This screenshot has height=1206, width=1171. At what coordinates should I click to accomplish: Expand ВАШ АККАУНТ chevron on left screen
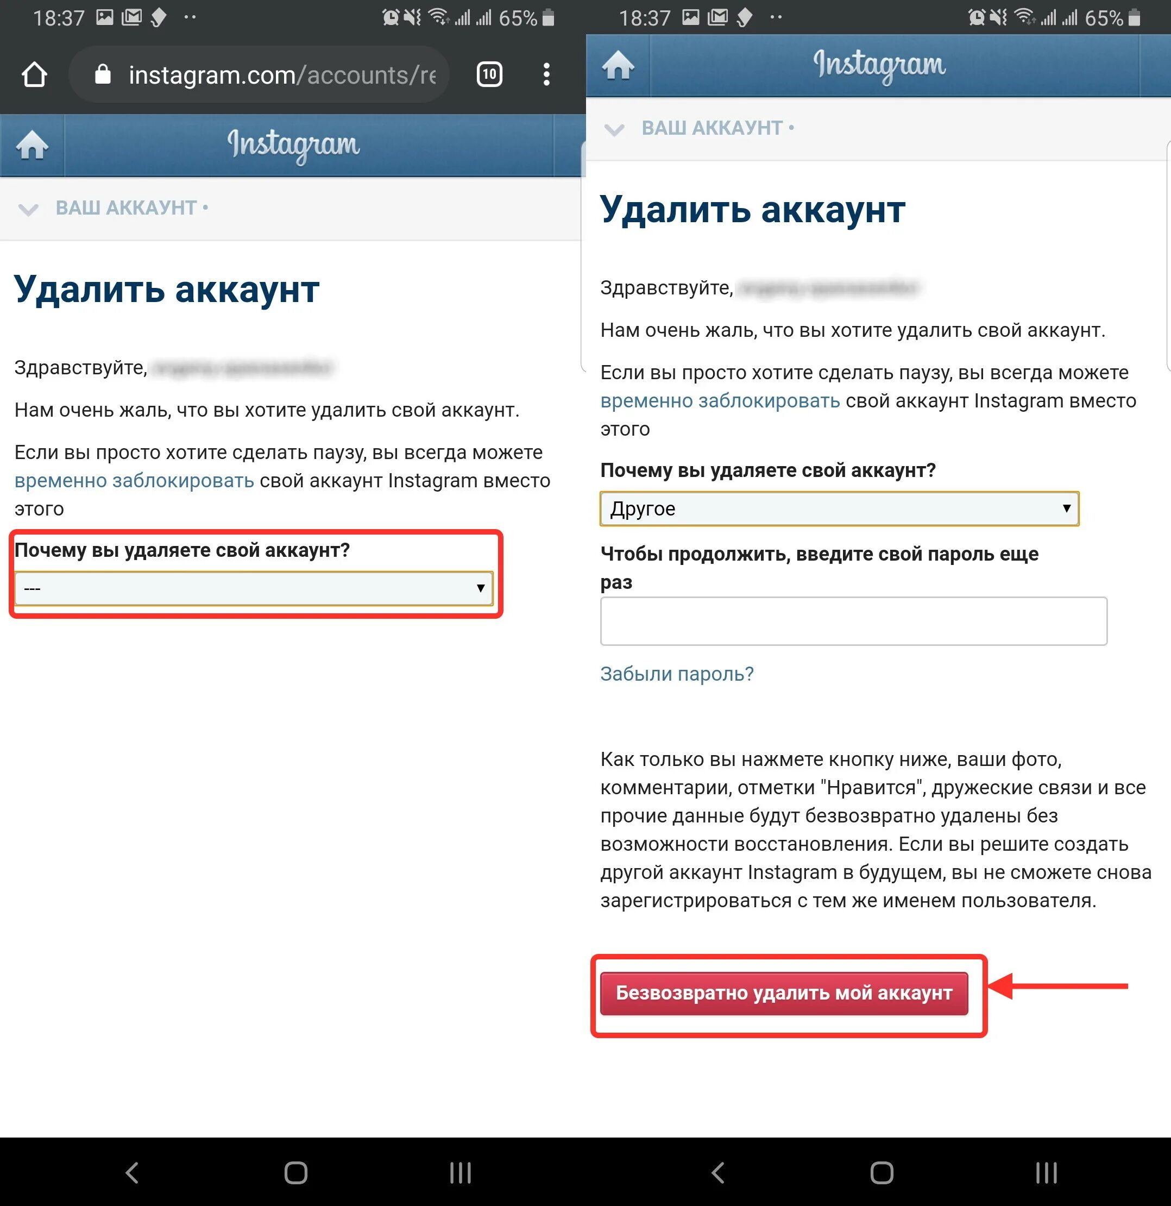pyautogui.click(x=28, y=209)
